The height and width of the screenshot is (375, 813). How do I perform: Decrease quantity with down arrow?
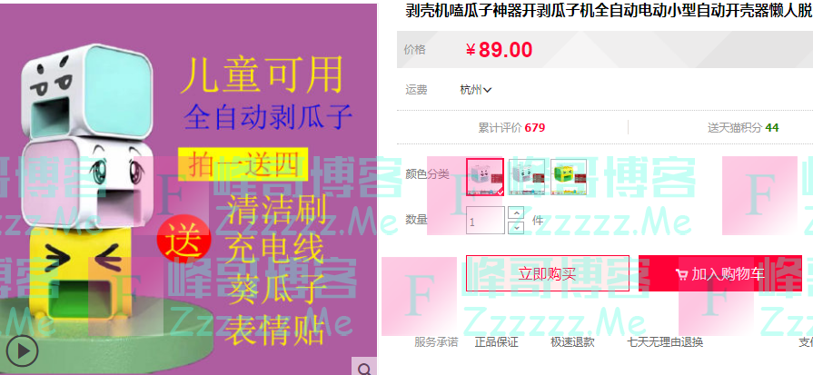pos(516,227)
